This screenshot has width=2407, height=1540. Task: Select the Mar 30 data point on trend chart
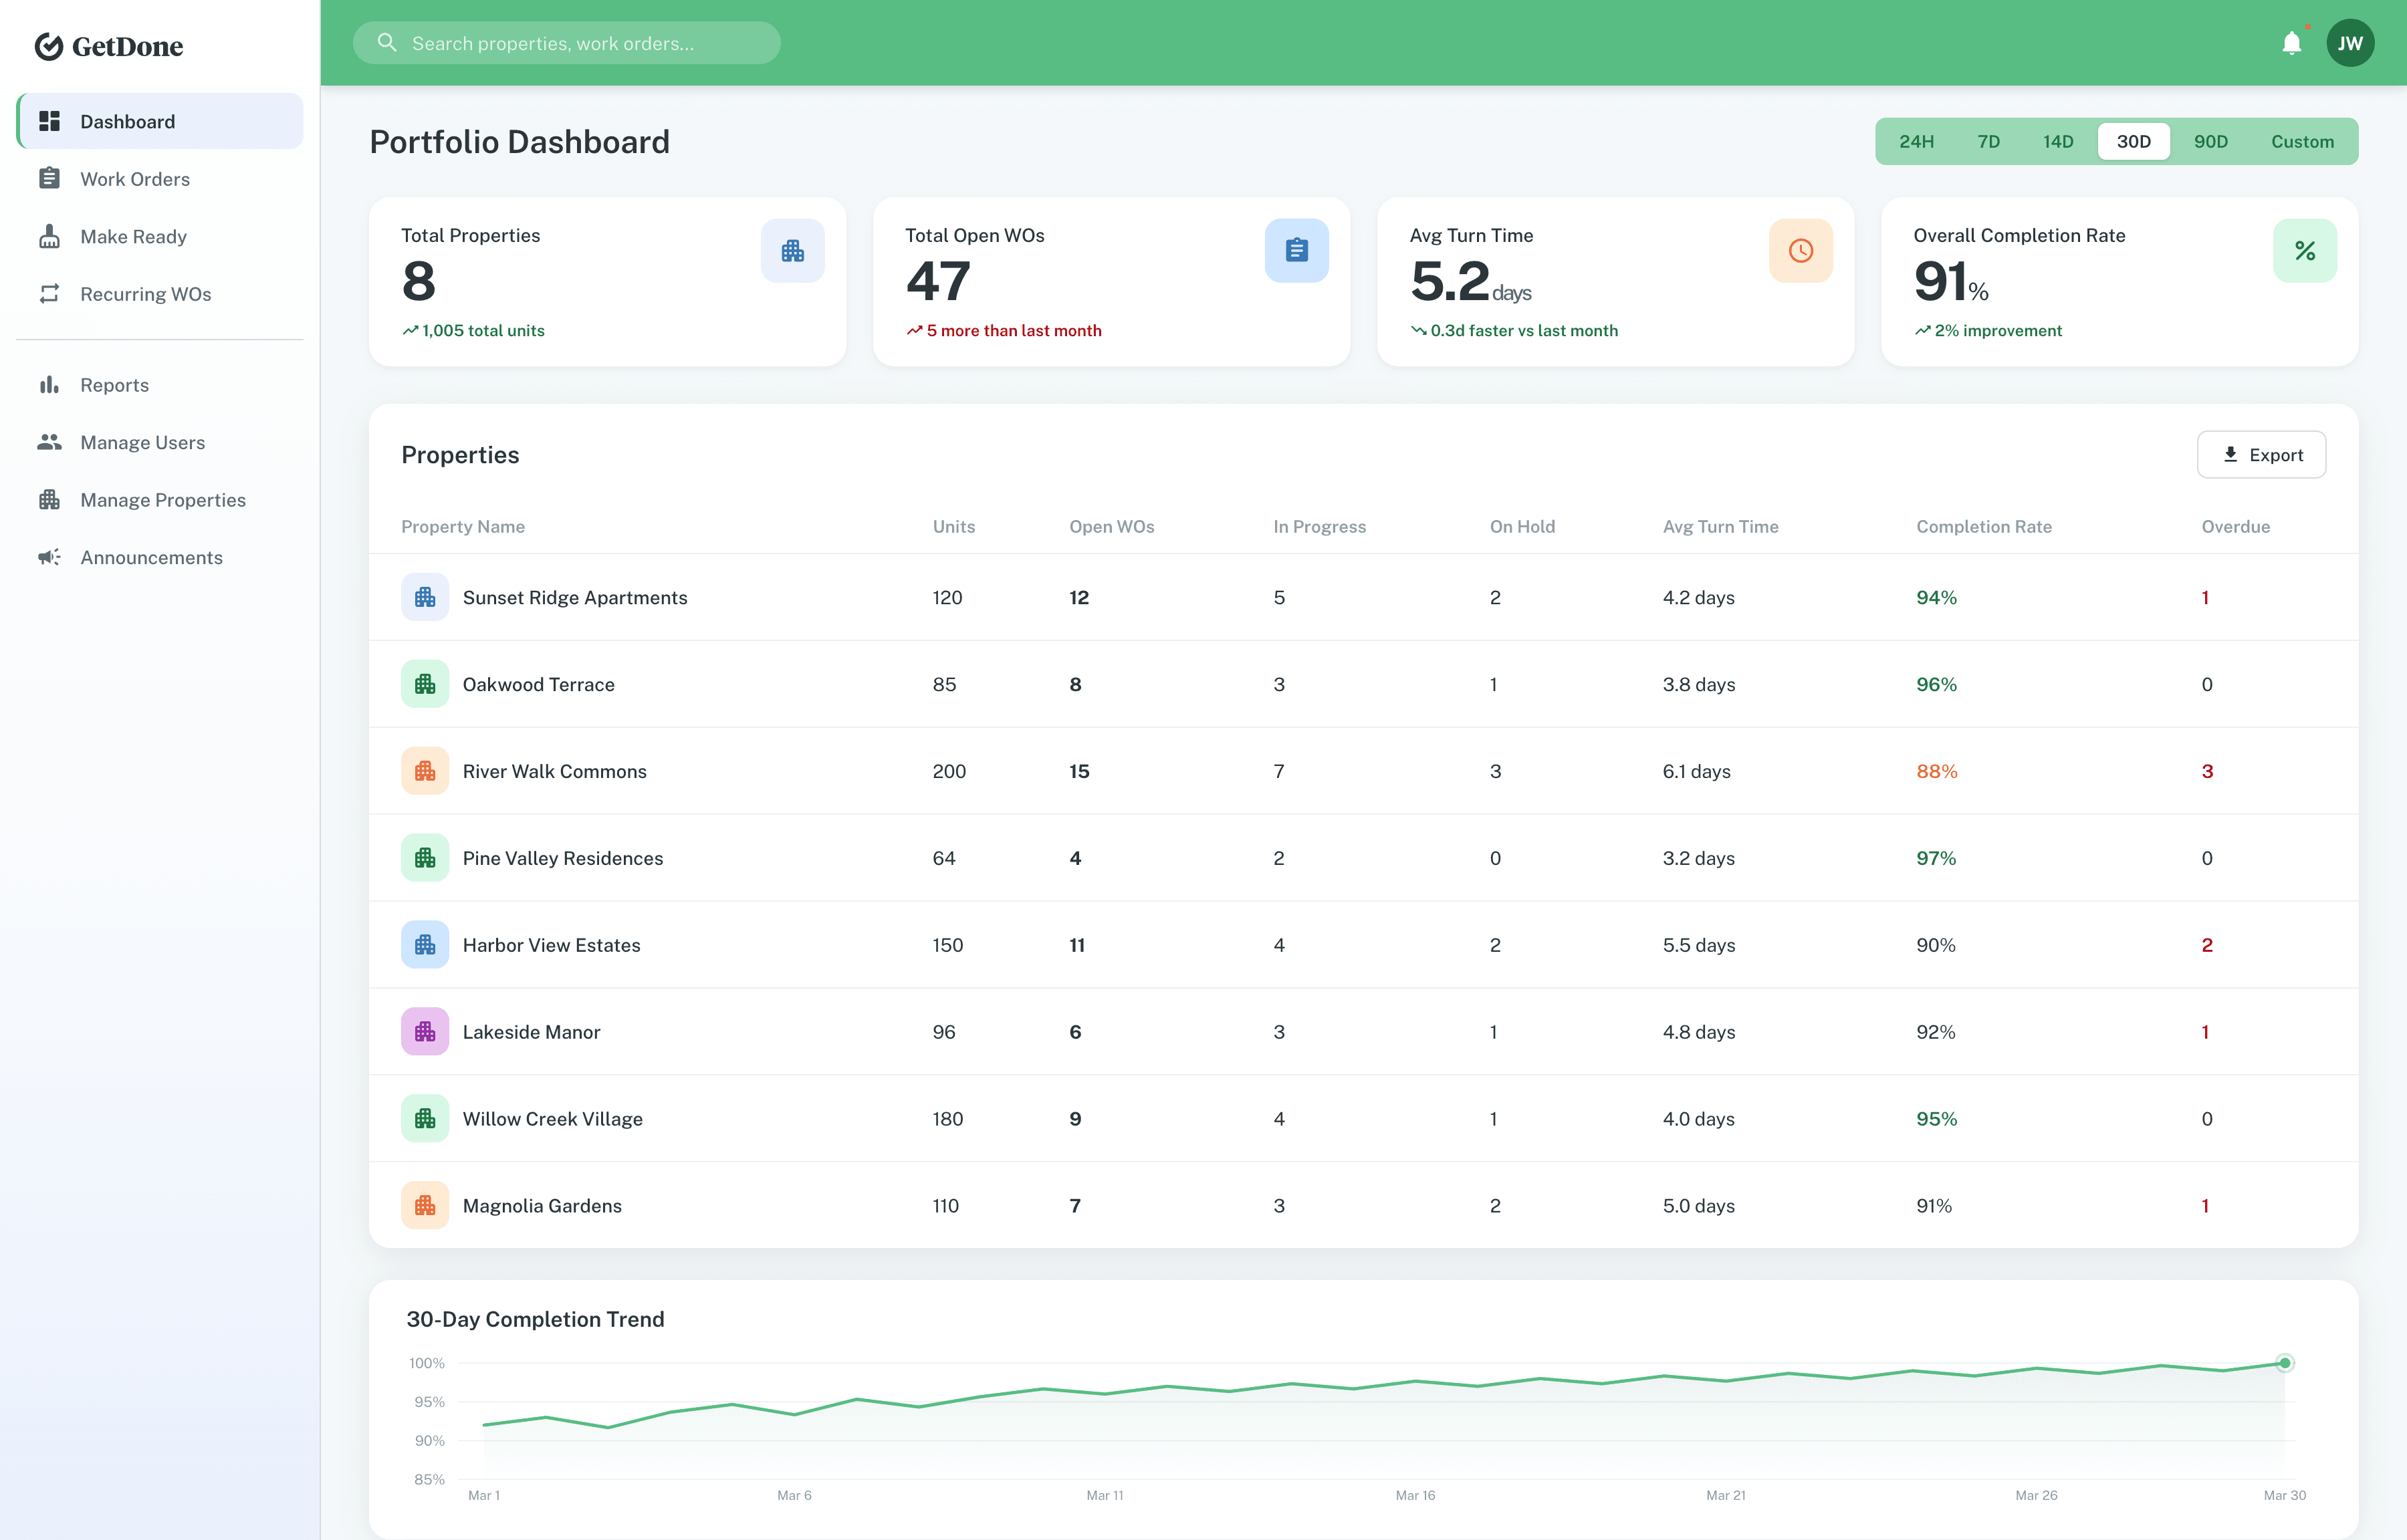point(2285,1362)
